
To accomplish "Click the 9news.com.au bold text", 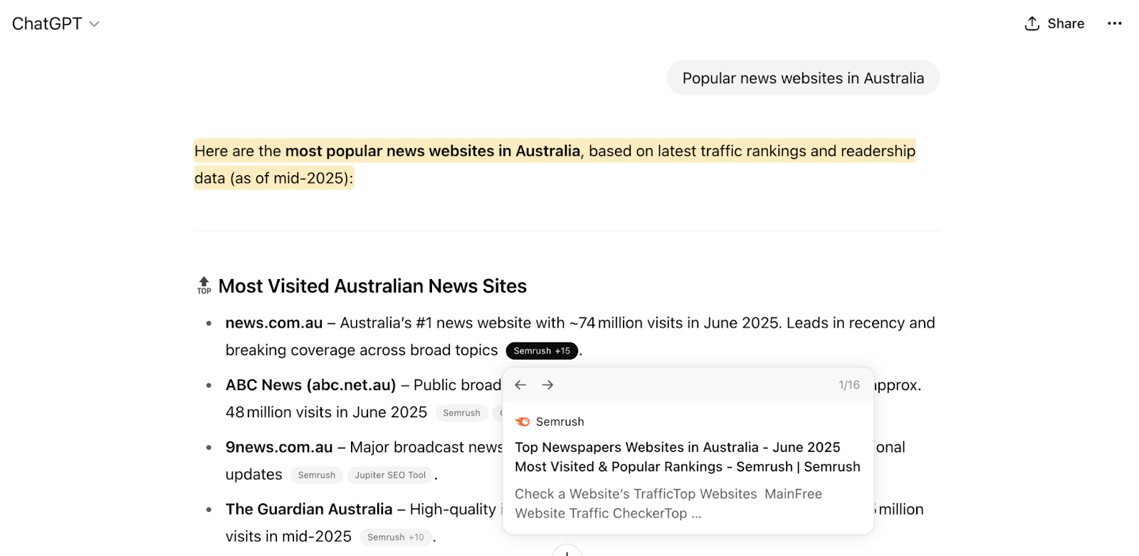I will pos(279,447).
